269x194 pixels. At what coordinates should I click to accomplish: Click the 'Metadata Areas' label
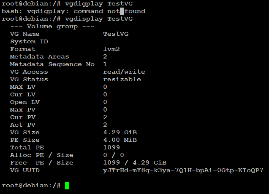pyautogui.click(x=39, y=56)
